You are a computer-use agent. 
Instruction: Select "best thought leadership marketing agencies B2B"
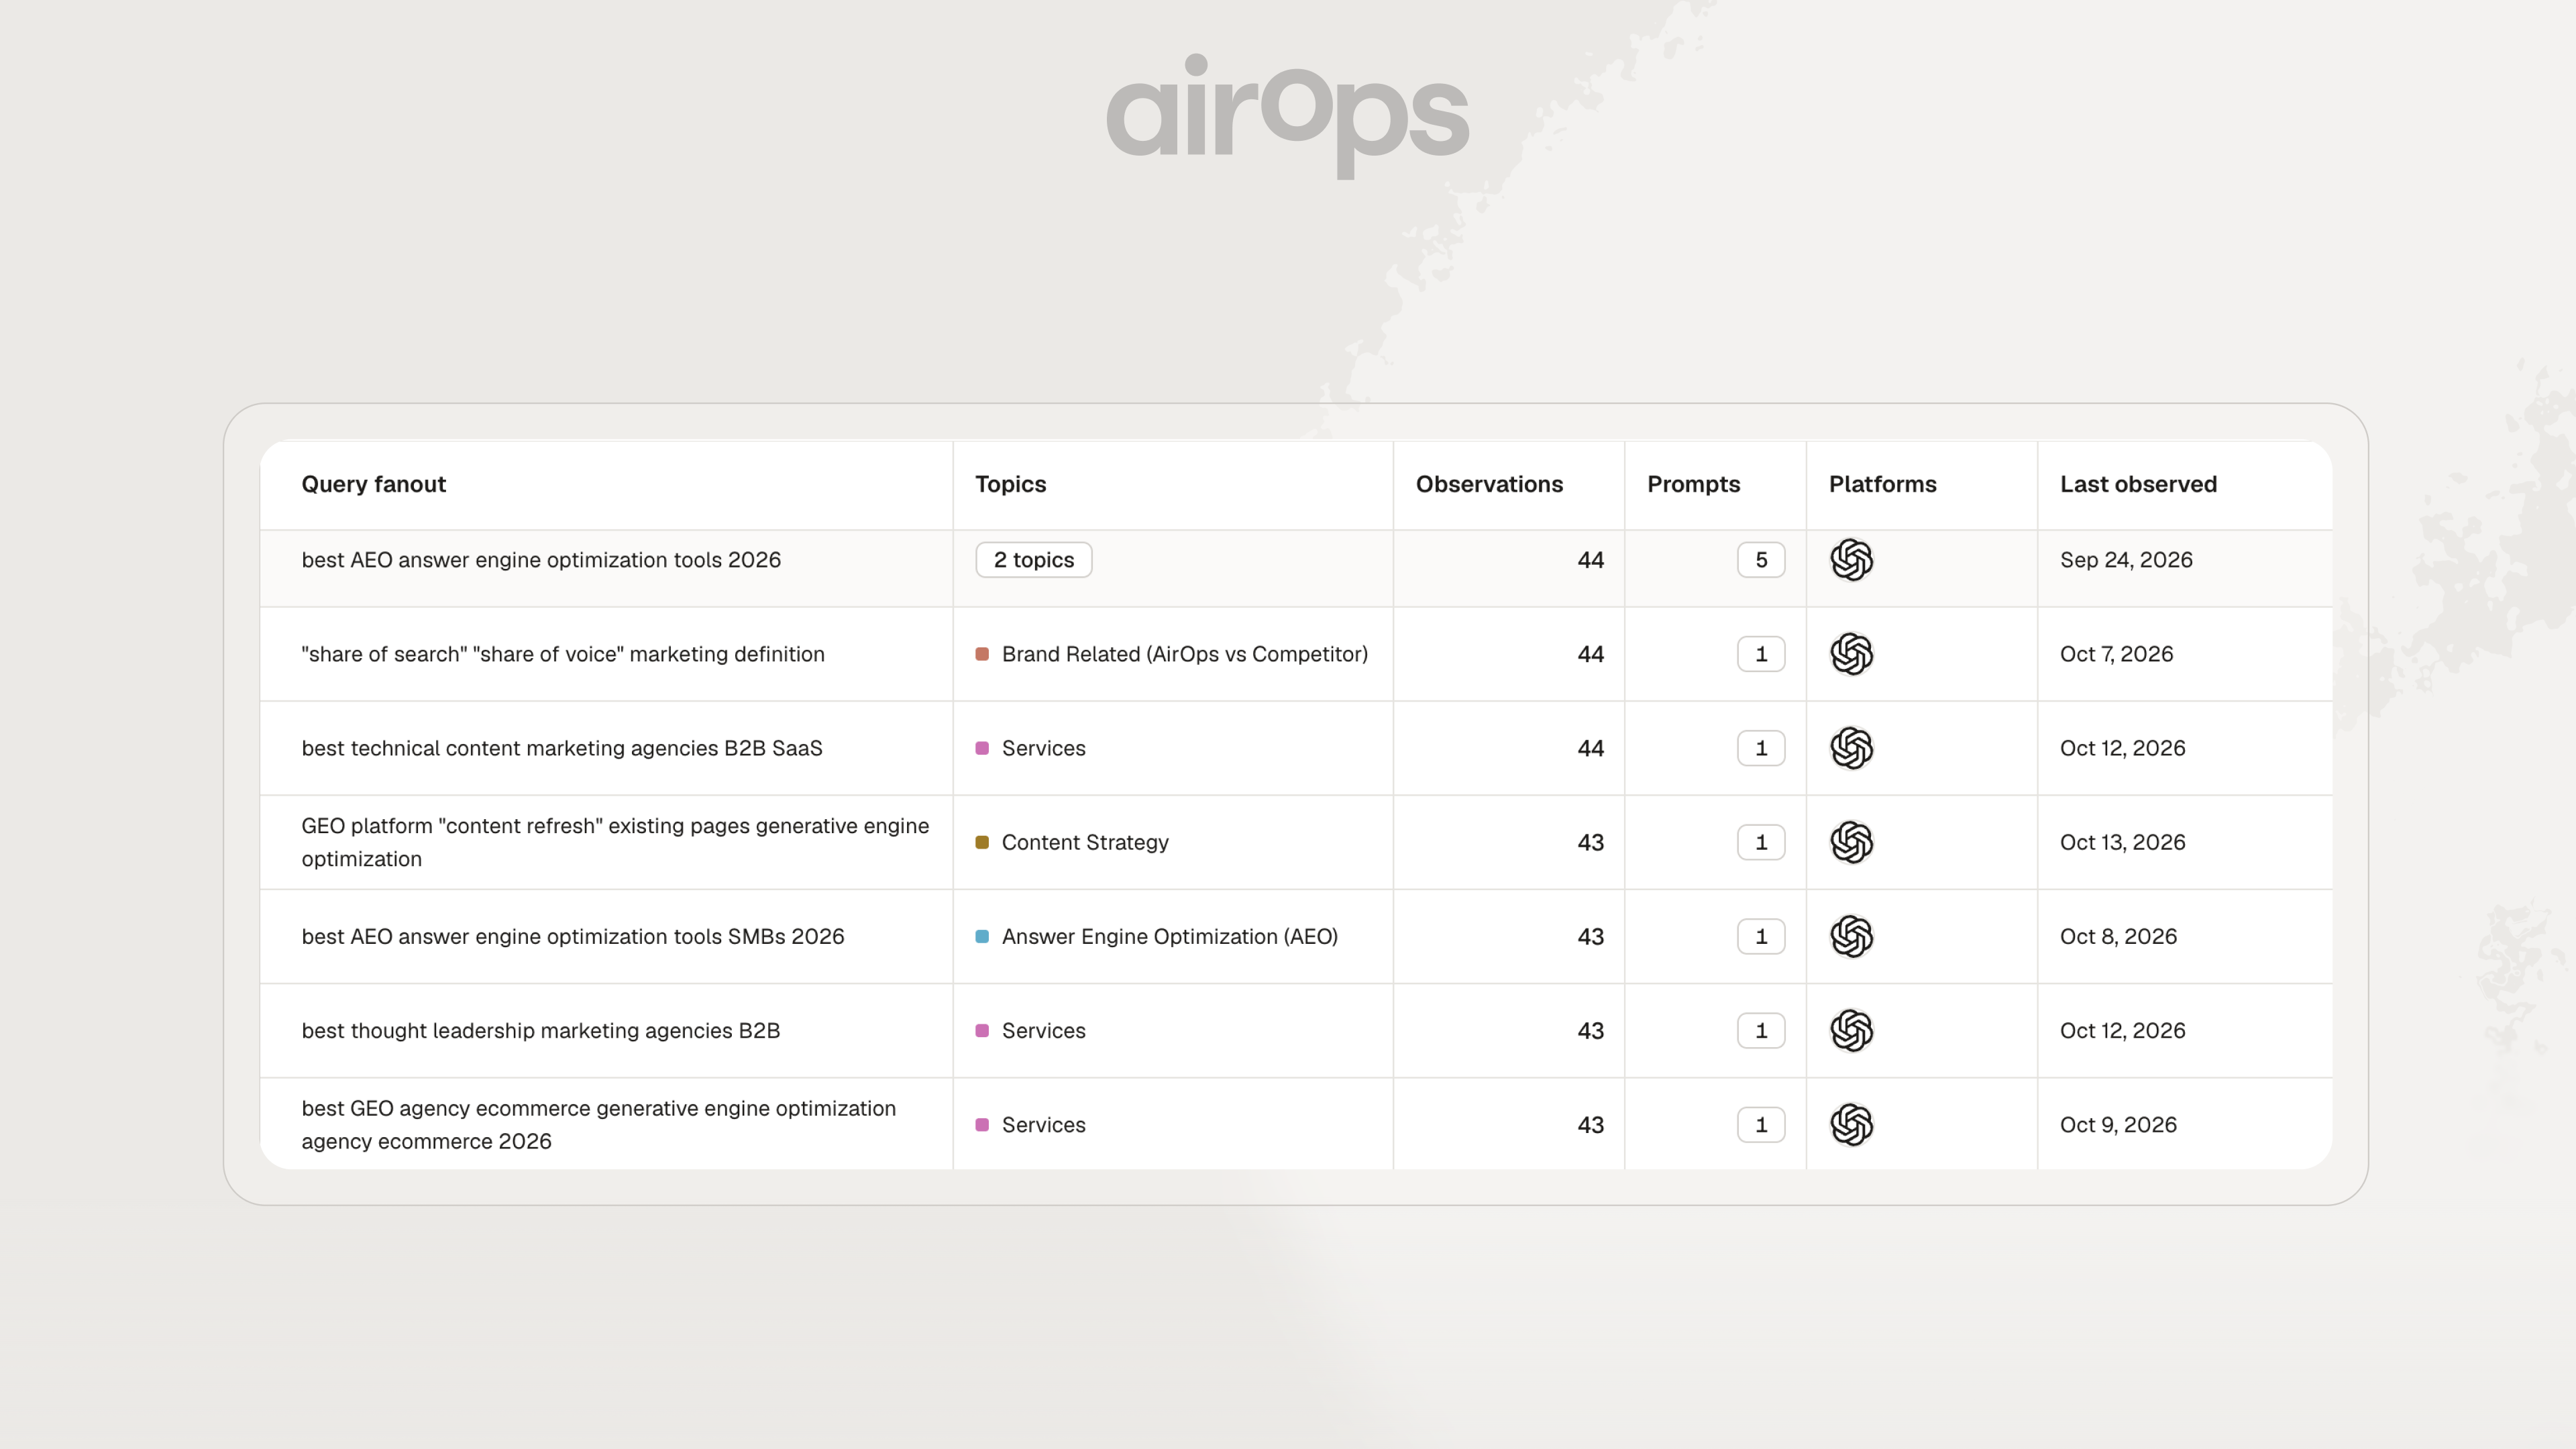click(x=541, y=1030)
